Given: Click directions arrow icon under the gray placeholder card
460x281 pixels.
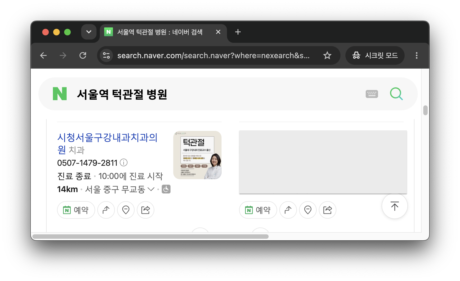Looking at the screenshot, I should pos(288,210).
